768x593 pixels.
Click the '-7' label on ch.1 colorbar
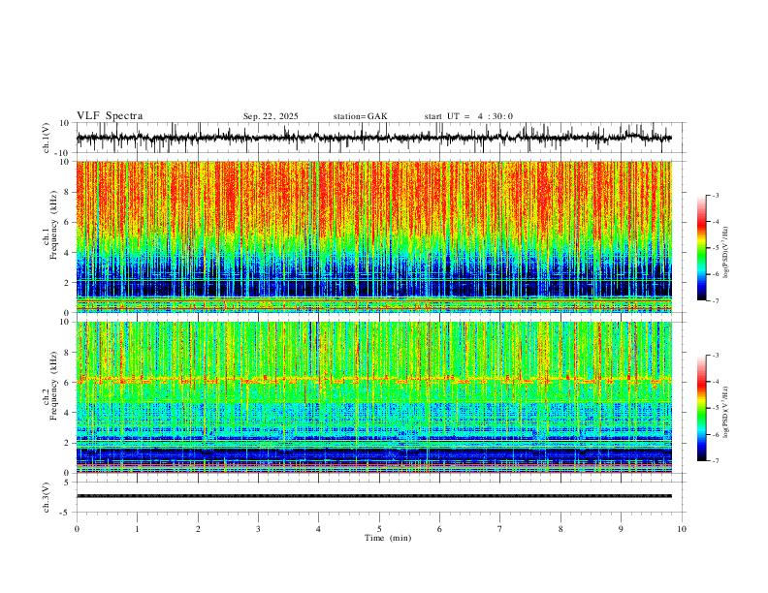(x=716, y=301)
